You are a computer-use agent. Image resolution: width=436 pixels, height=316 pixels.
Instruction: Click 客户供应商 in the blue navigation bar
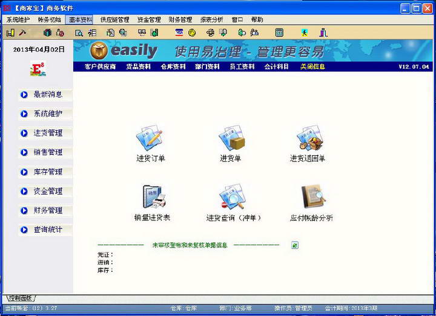pyautogui.click(x=100, y=66)
